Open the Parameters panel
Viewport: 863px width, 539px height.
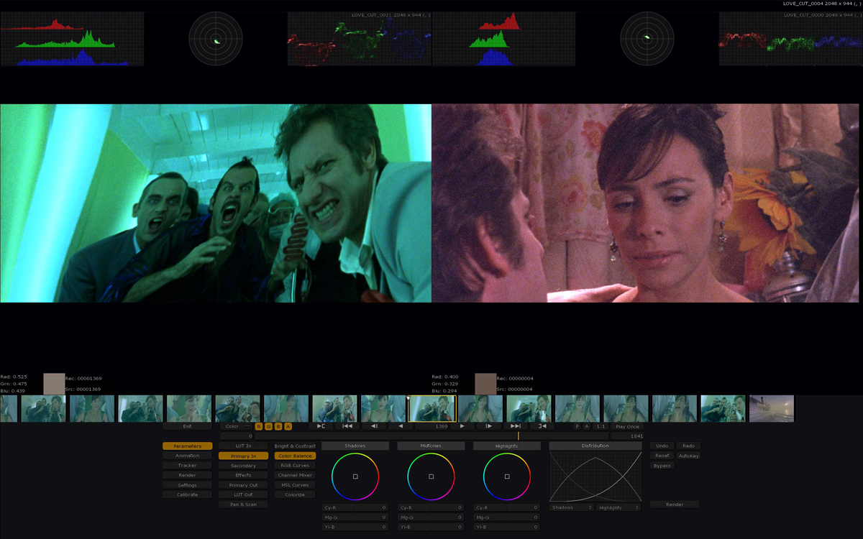tap(187, 446)
